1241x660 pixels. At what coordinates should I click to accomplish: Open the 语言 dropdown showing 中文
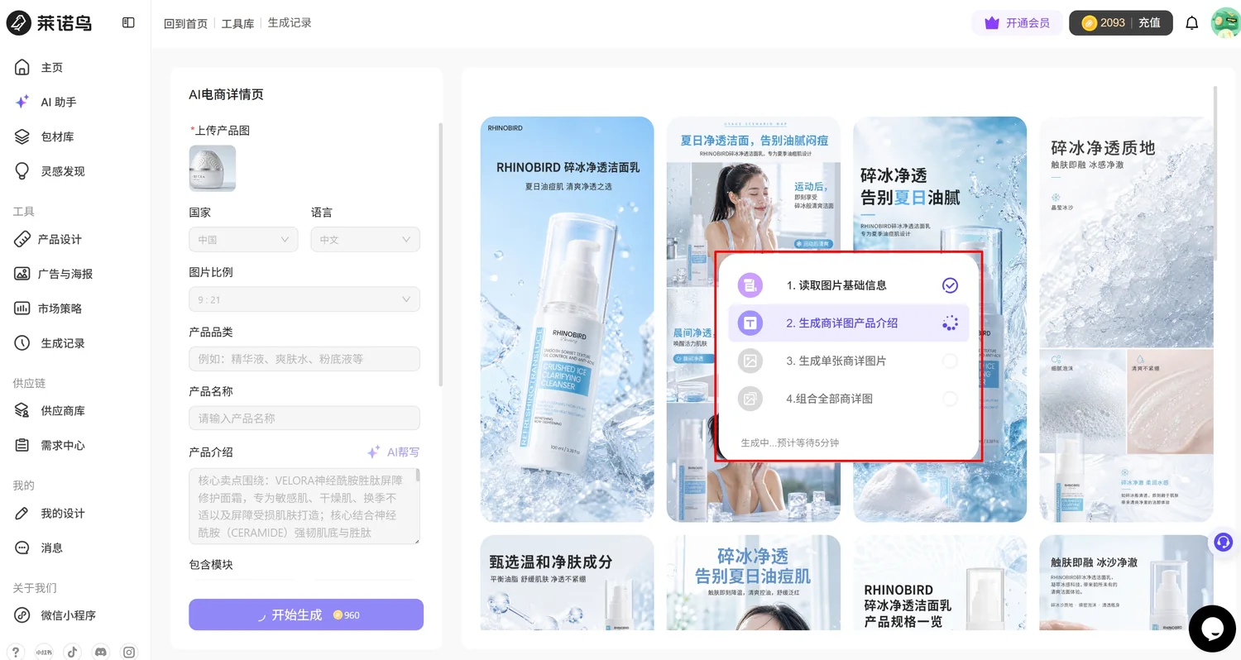point(365,240)
